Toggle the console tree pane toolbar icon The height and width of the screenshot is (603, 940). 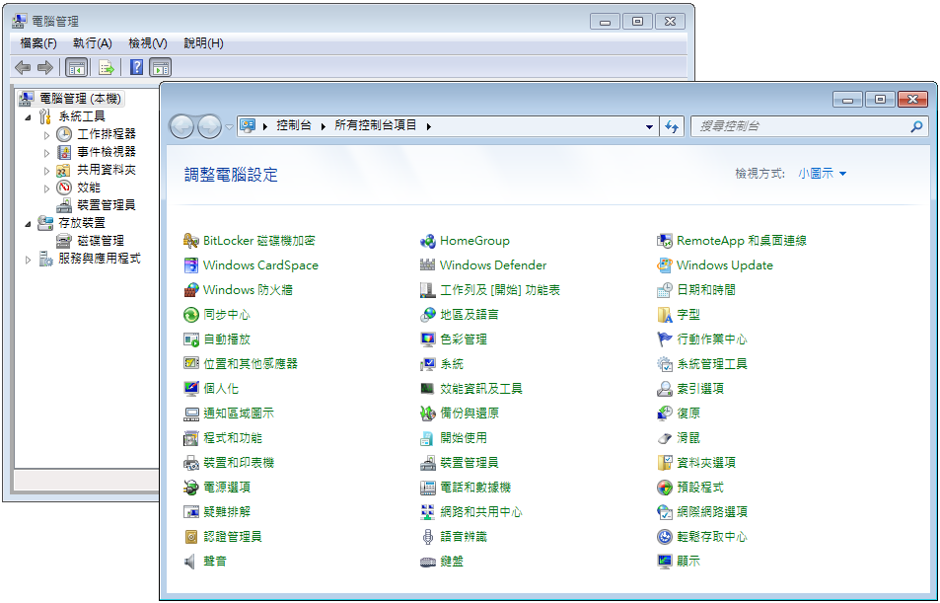[x=77, y=67]
